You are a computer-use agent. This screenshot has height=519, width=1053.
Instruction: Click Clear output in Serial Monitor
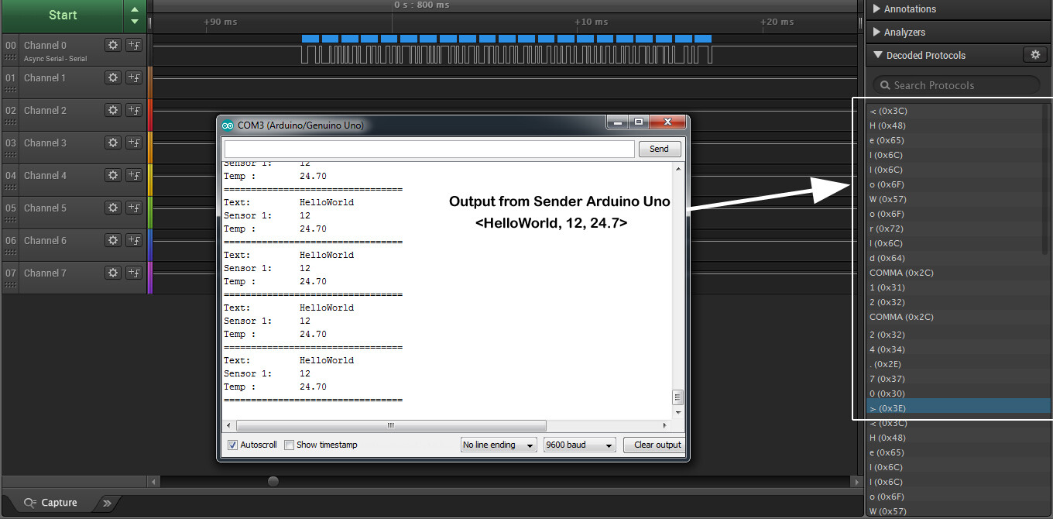[654, 444]
